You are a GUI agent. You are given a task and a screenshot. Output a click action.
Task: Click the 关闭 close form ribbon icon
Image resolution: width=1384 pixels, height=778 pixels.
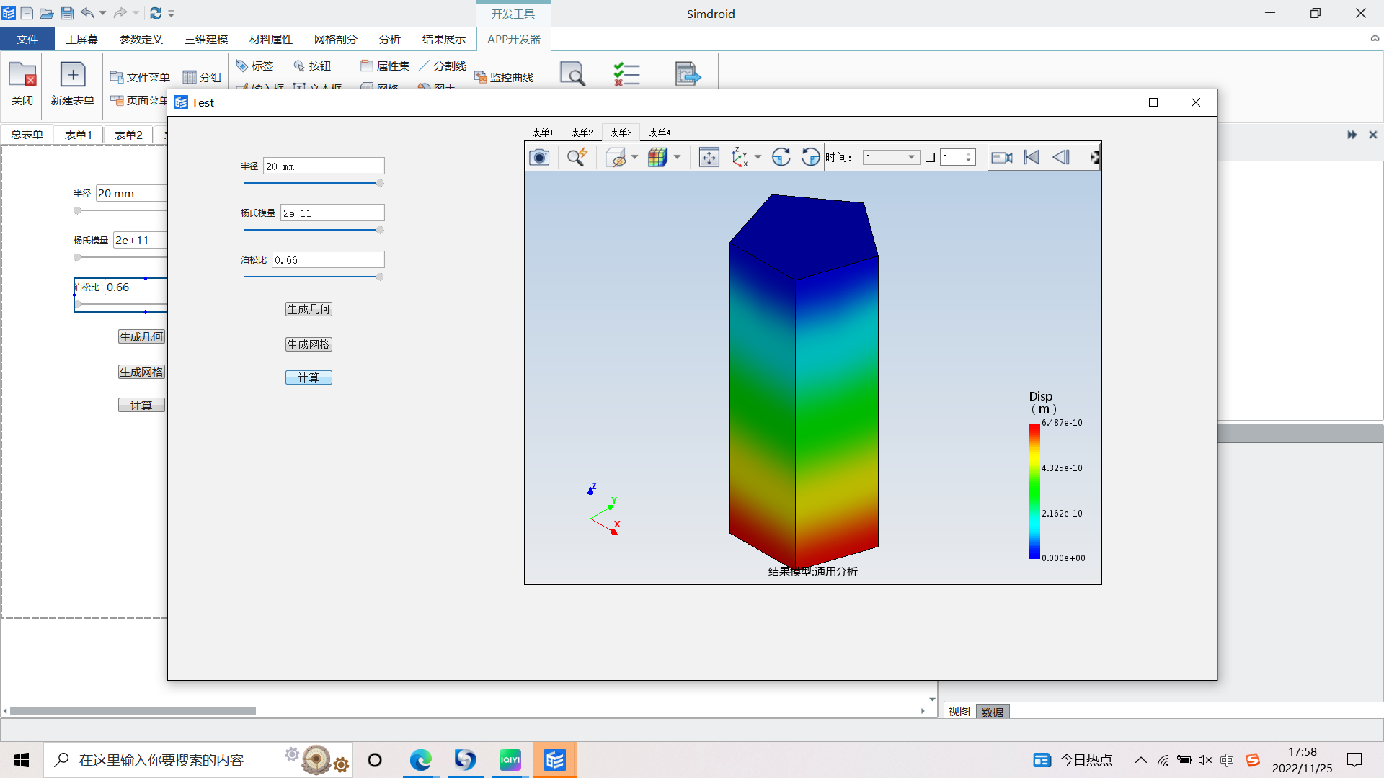[22, 84]
